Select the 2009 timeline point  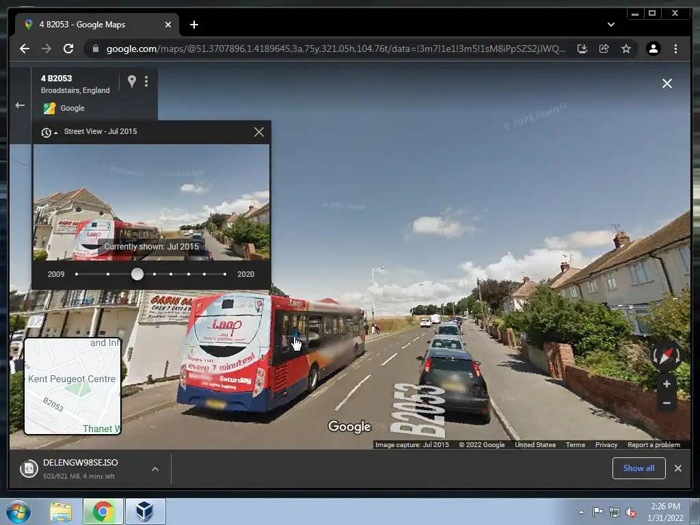pyautogui.click(x=77, y=274)
